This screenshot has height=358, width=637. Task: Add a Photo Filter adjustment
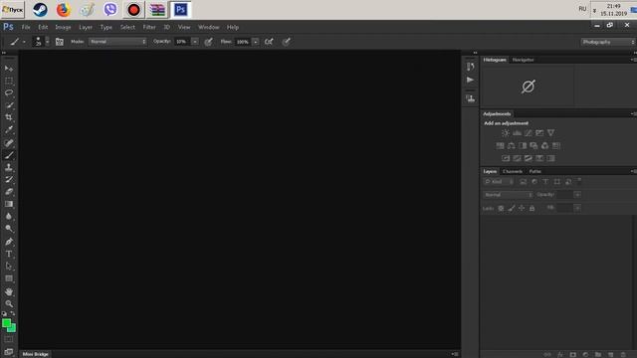click(x=533, y=146)
